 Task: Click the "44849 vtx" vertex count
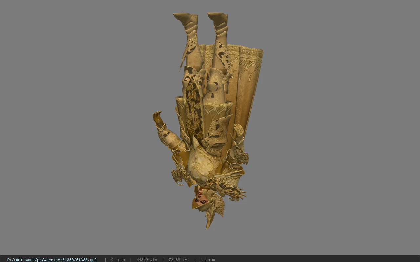[147, 260]
